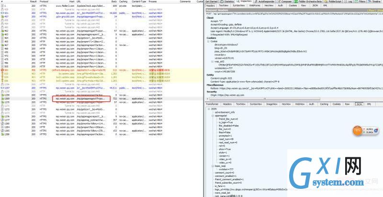Switch request inspector to WebForms view
The height and width of the screenshot is (197, 383).
point(255,5)
